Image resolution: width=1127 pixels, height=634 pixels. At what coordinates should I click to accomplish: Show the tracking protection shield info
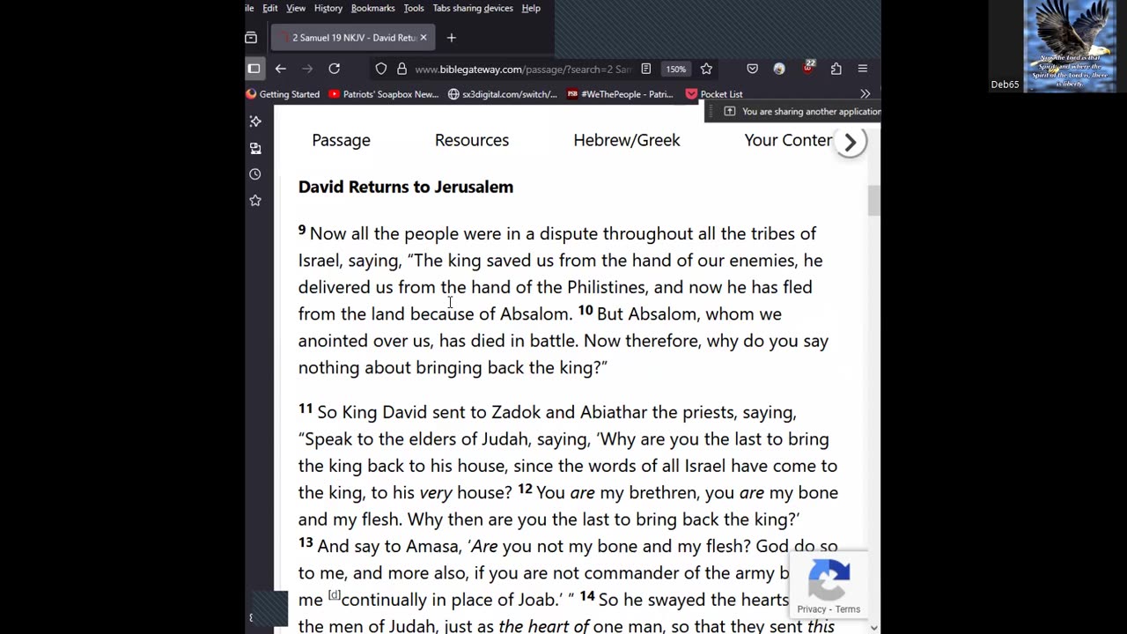click(381, 69)
